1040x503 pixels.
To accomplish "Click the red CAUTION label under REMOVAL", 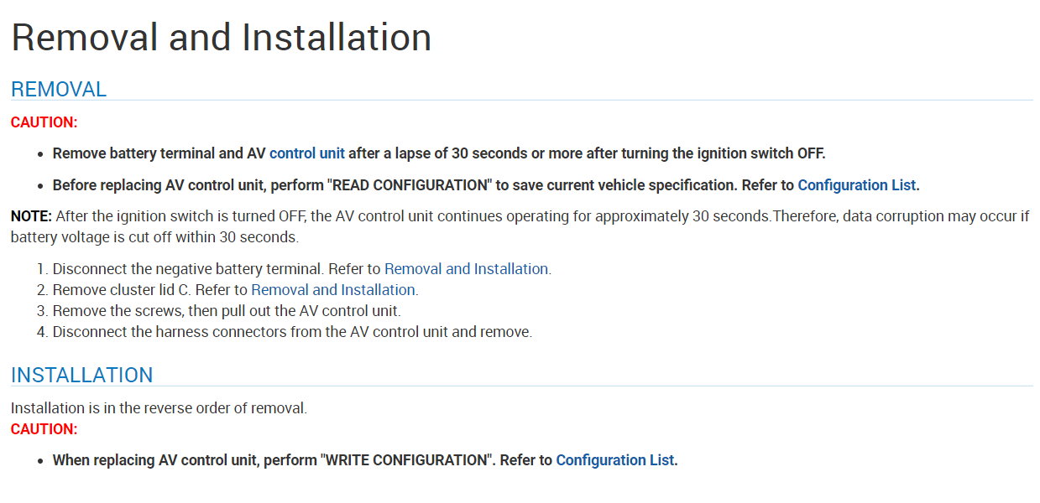I will coord(44,122).
